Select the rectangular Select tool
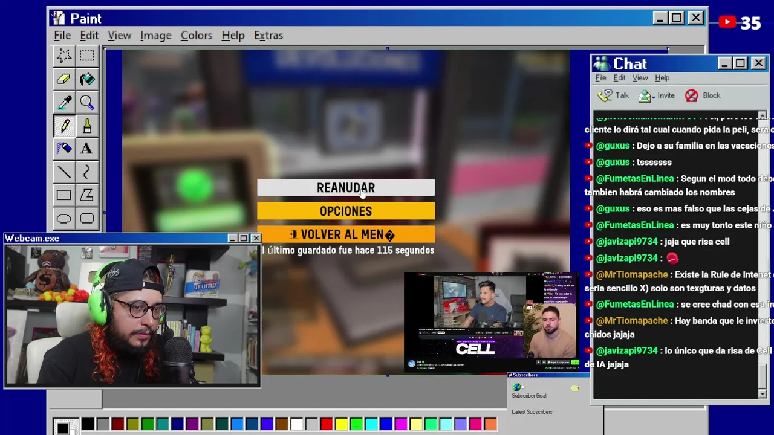 (86, 56)
